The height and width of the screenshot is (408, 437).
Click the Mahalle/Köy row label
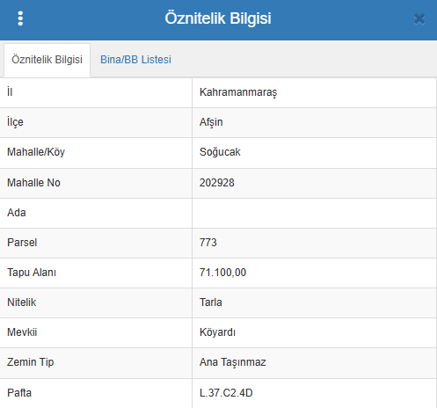pos(36,152)
